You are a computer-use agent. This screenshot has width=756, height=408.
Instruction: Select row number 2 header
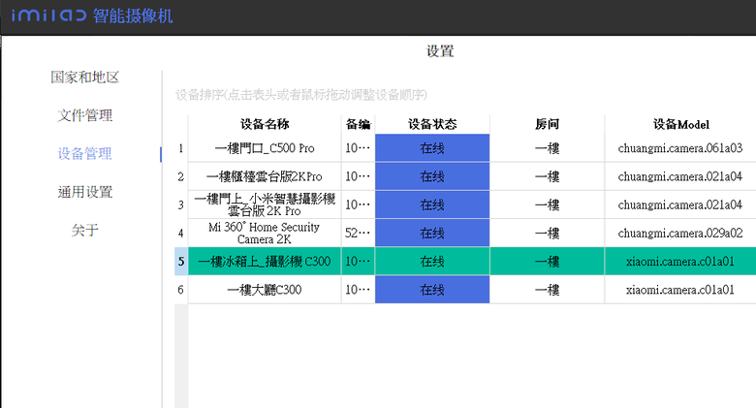(181, 176)
